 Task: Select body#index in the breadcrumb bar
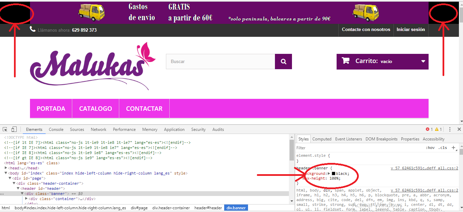[x=70, y=208]
